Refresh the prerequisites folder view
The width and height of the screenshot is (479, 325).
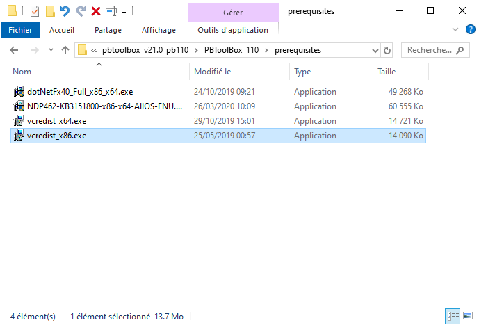387,50
